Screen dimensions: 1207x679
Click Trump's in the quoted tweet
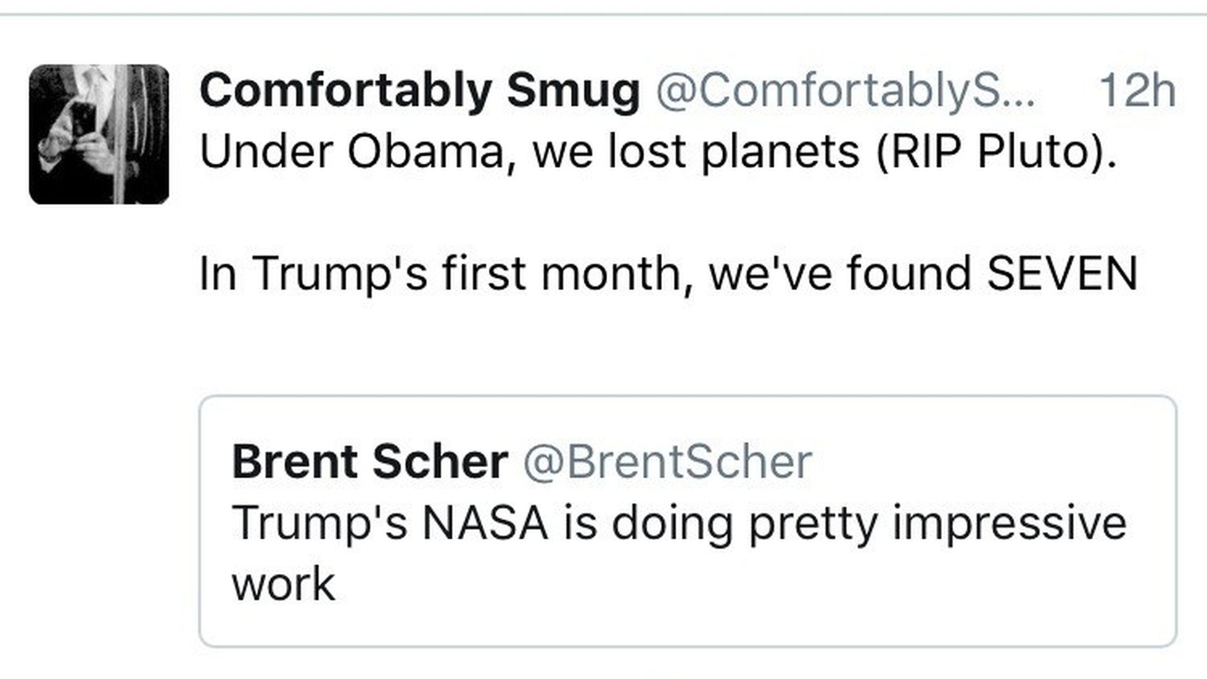320,524
